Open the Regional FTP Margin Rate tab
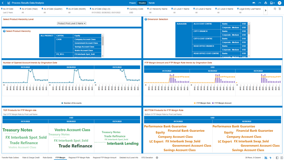 point(79,158)
